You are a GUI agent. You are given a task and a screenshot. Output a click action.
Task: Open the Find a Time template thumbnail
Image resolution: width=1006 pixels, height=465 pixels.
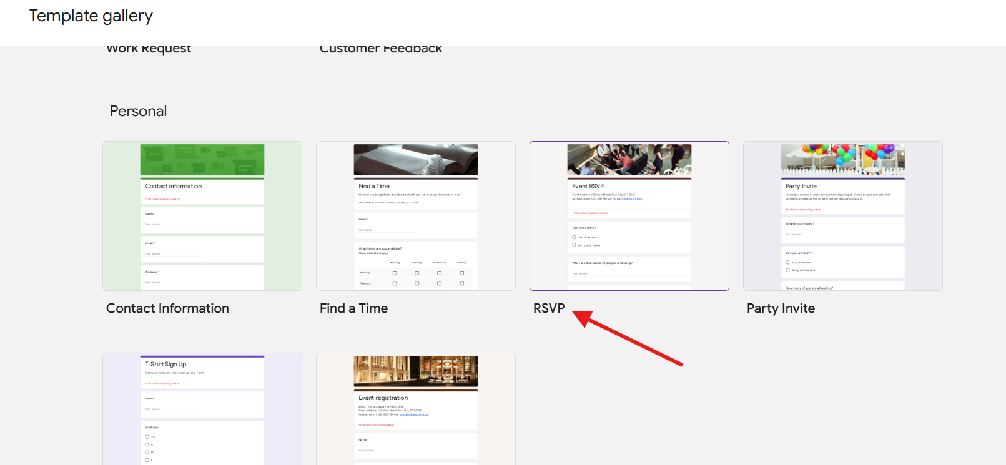pyautogui.click(x=416, y=216)
